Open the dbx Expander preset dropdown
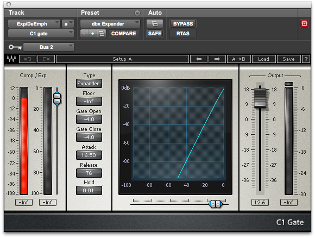 [110, 24]
